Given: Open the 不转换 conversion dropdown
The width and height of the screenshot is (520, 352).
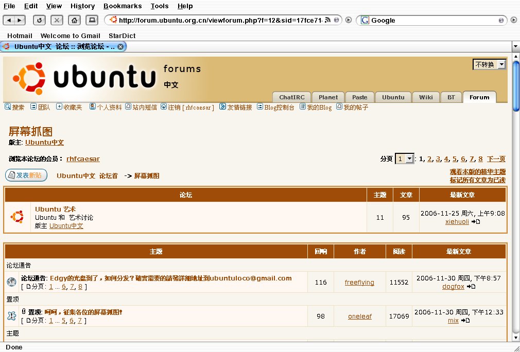Looking at the screenshot, I should (489, 64).
